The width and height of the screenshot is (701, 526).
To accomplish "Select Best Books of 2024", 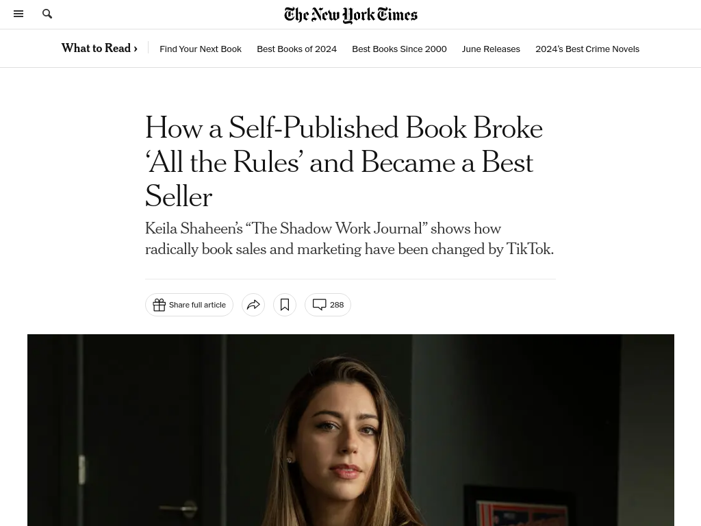I will point(297,49).
